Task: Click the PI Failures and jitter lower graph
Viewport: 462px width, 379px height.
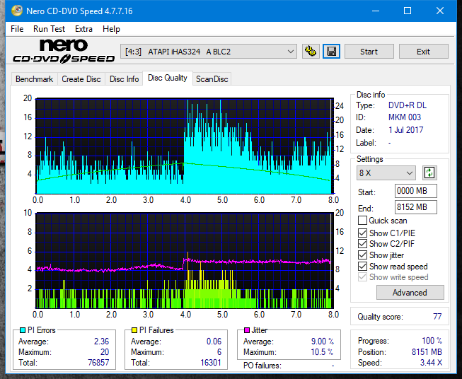Action: [185, 261]
